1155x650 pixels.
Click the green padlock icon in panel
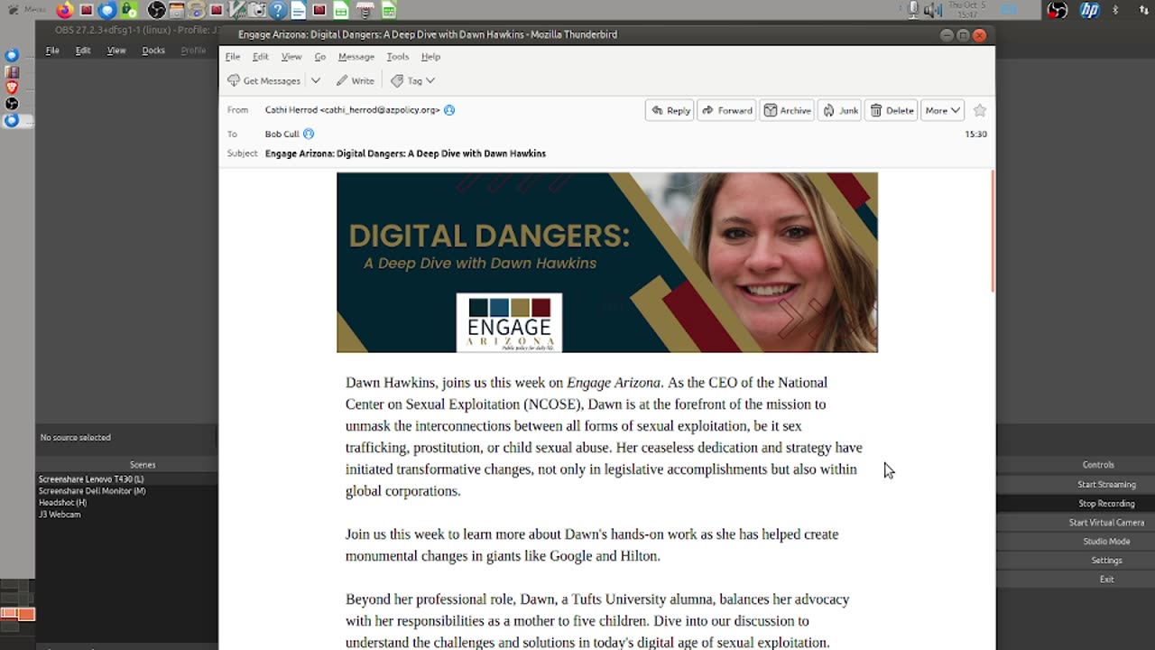129,10
